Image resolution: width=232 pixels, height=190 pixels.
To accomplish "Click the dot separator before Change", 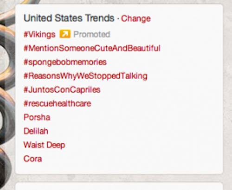I will tap(118, 19).
